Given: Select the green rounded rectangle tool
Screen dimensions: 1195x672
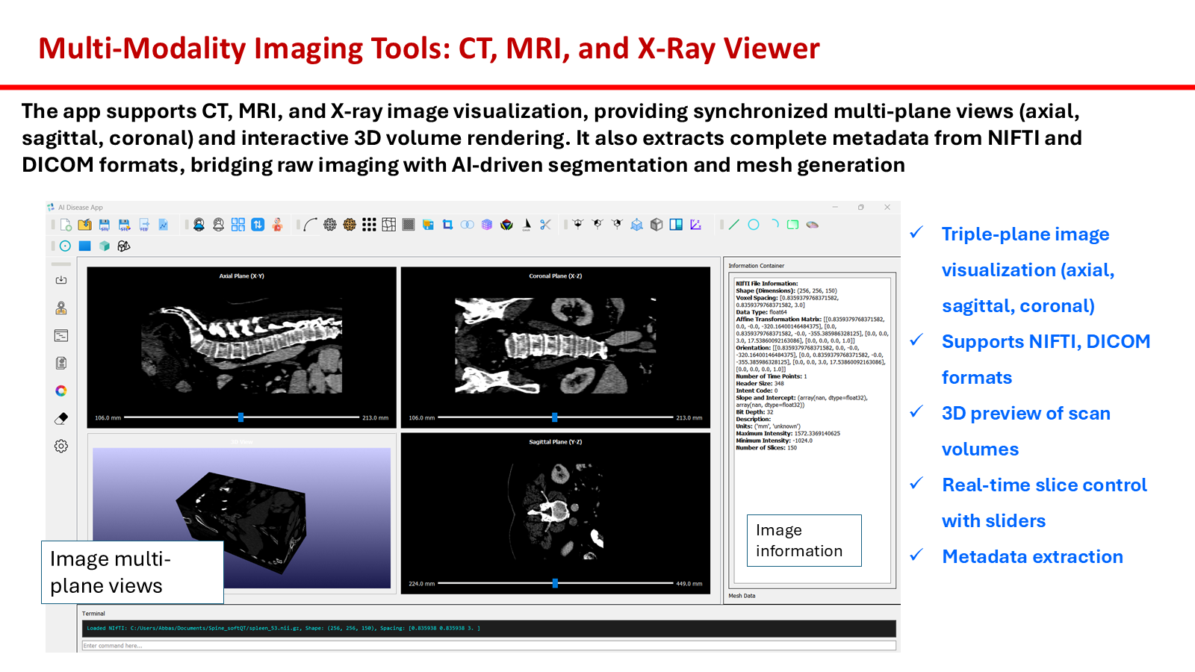Looking at the screenshot, I should 793,225.
